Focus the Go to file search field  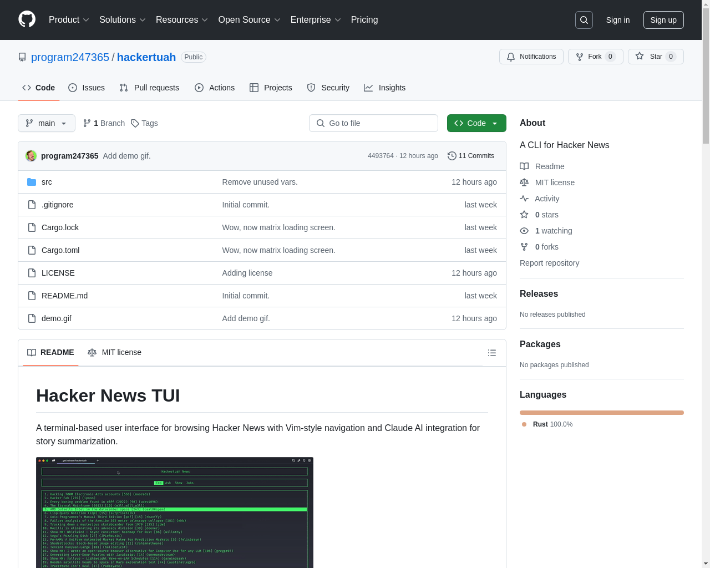tap(373, 123)
